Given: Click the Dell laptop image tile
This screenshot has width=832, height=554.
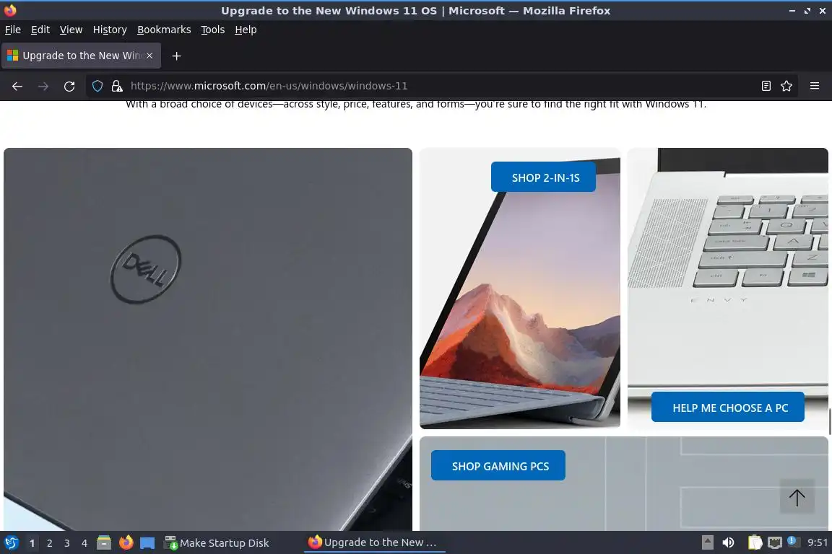Looking at the screenshot, I should click(x=208, y=339).
